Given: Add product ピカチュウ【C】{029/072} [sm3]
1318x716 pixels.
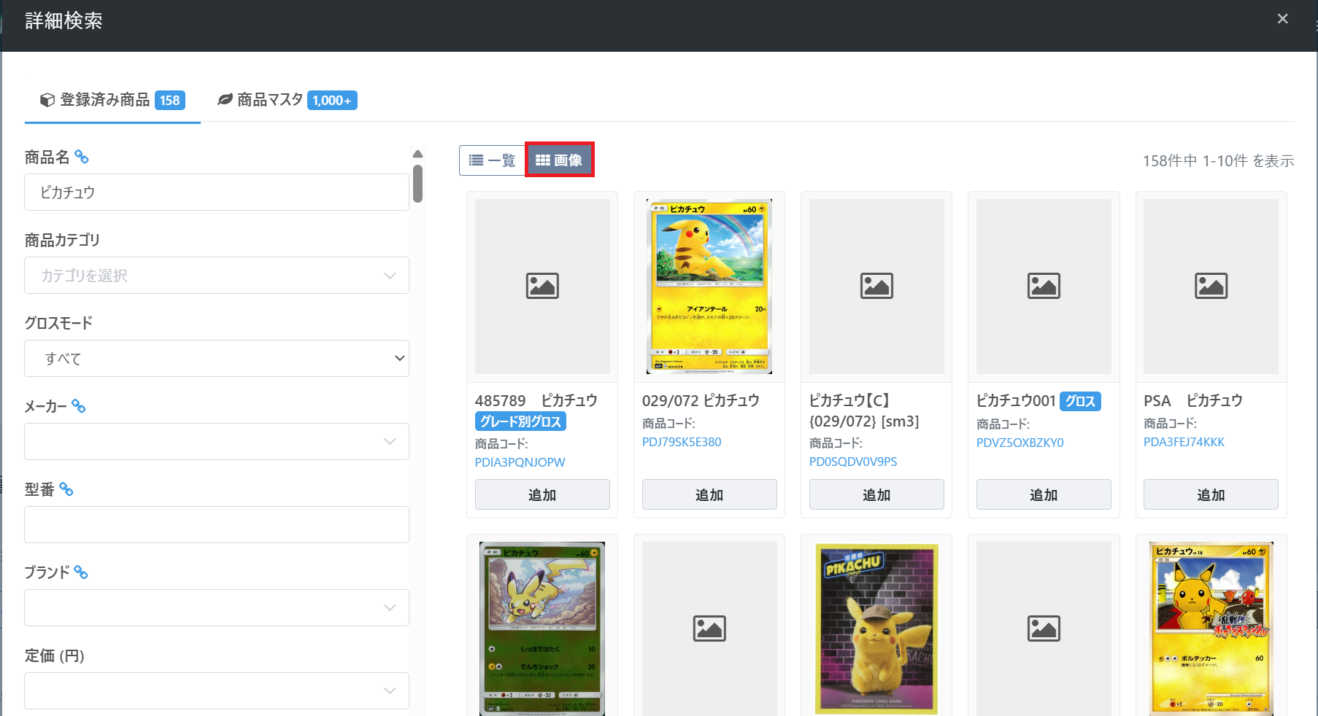Looking at the screenshot, I should tap(876, 494).
